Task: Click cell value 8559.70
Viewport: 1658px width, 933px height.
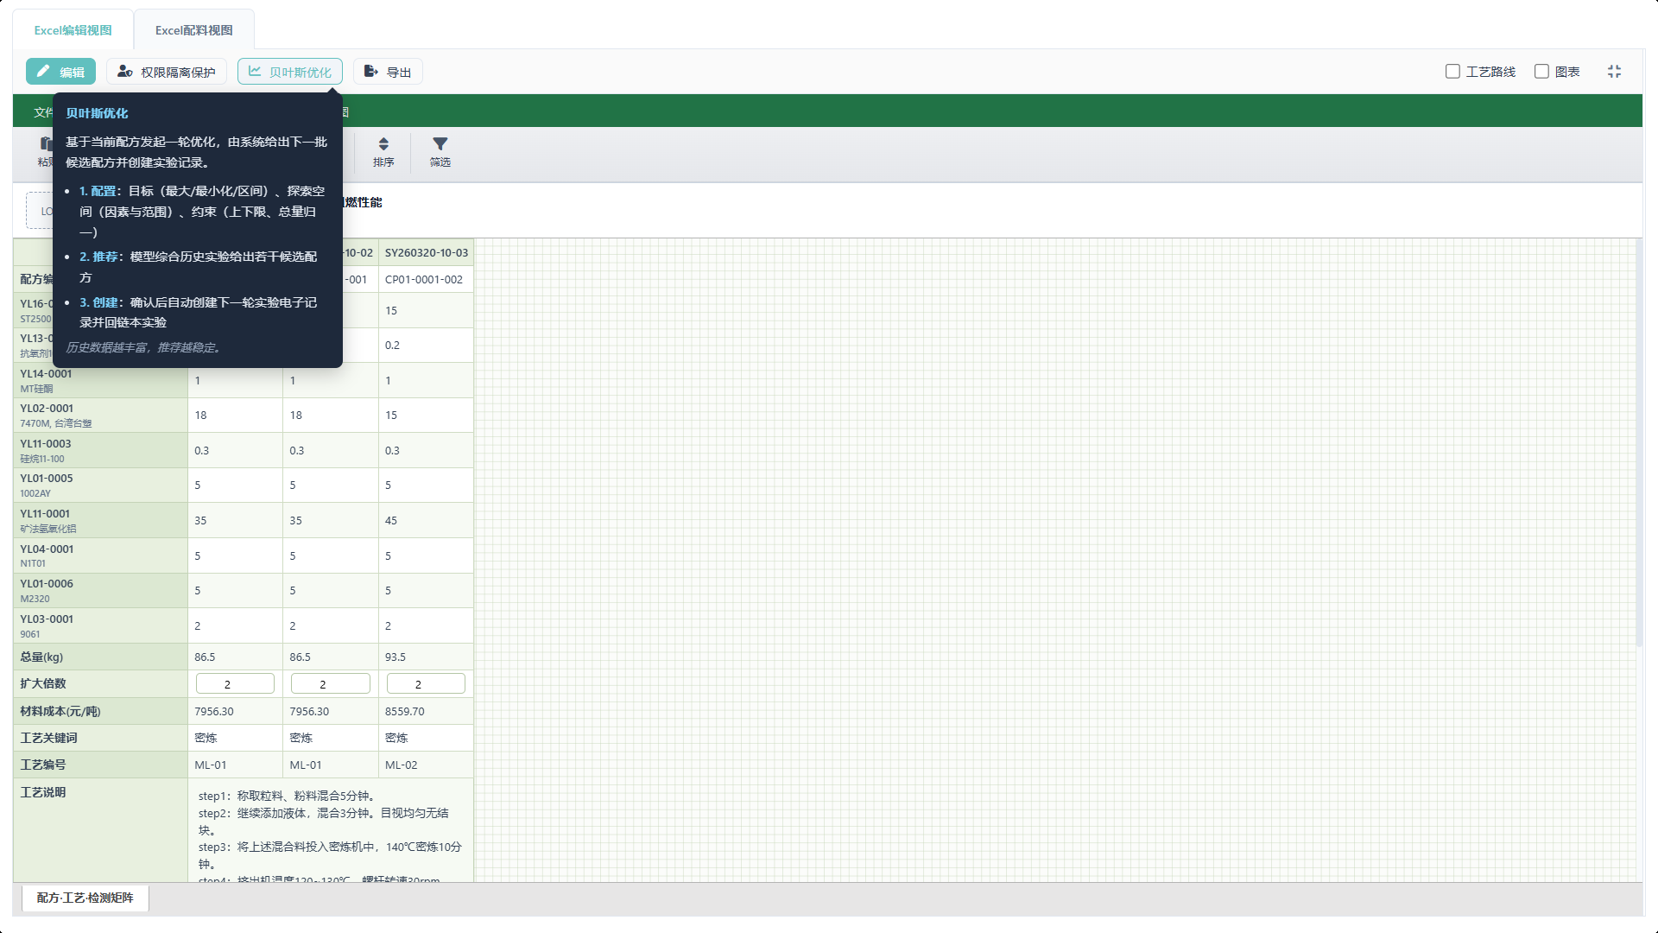Action: click(426, 711)
